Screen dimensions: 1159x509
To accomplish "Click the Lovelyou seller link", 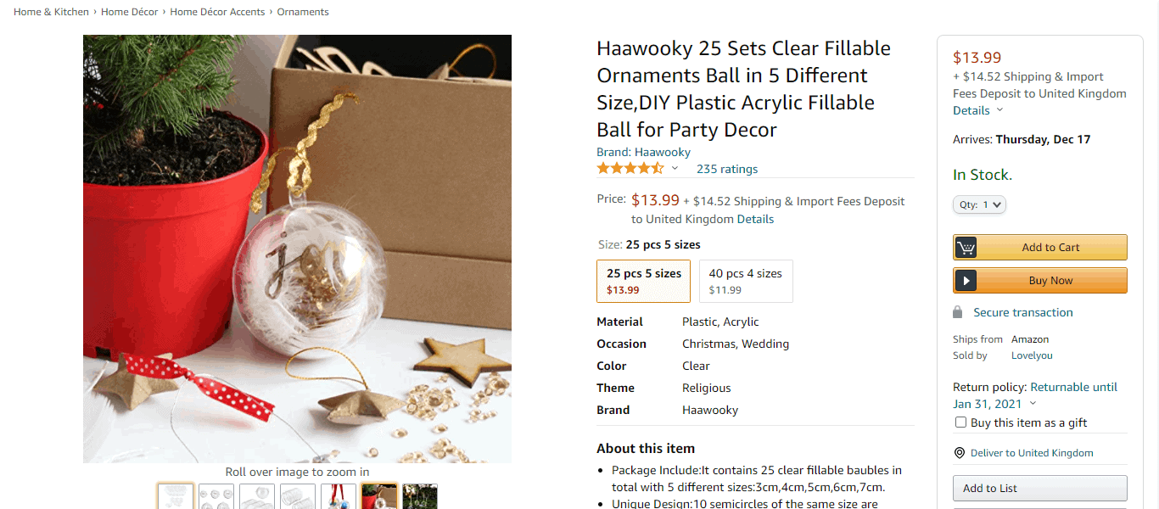I will pos(1032,355).
